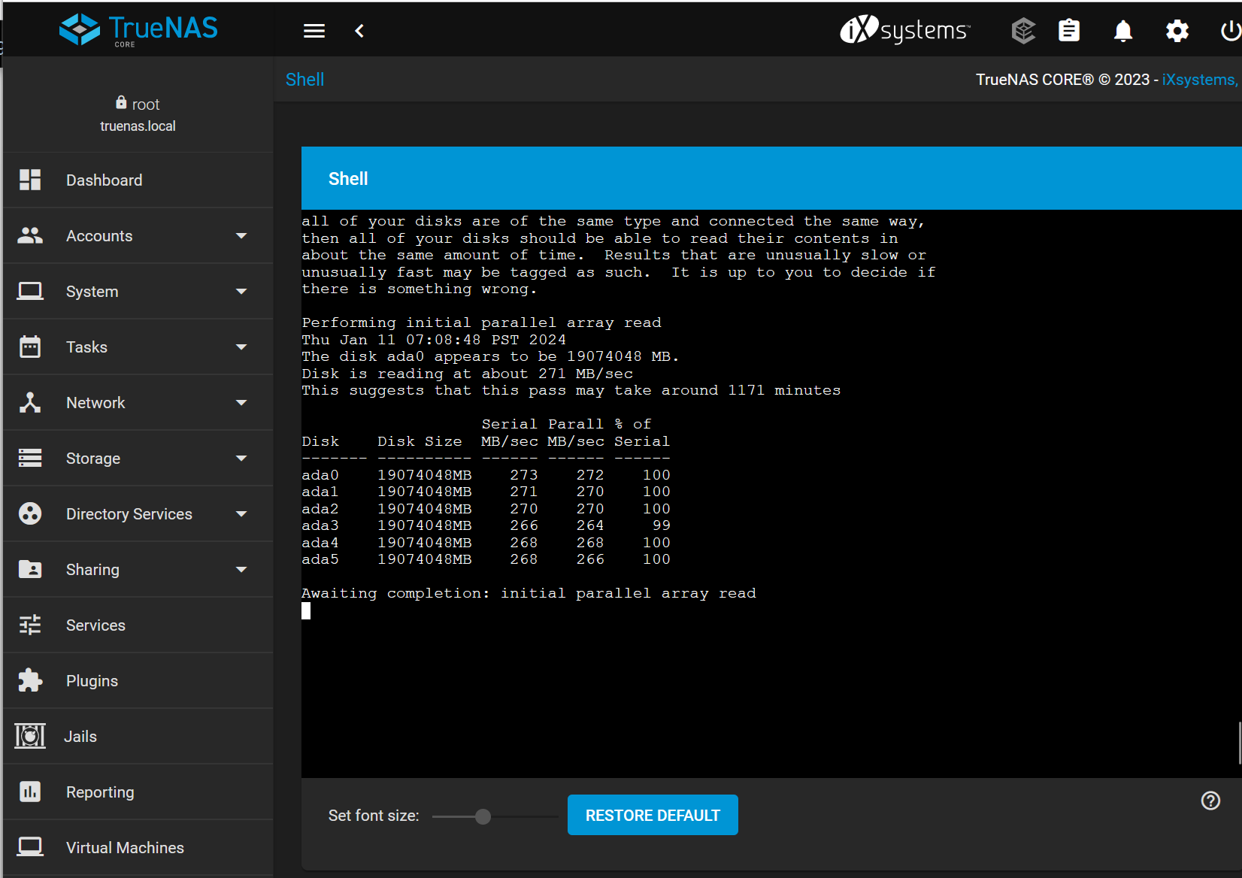Image resolution: width=1242 pixels, height=878 pixels.
Task: Click the Network menu label
Action: tap(95, 403)
